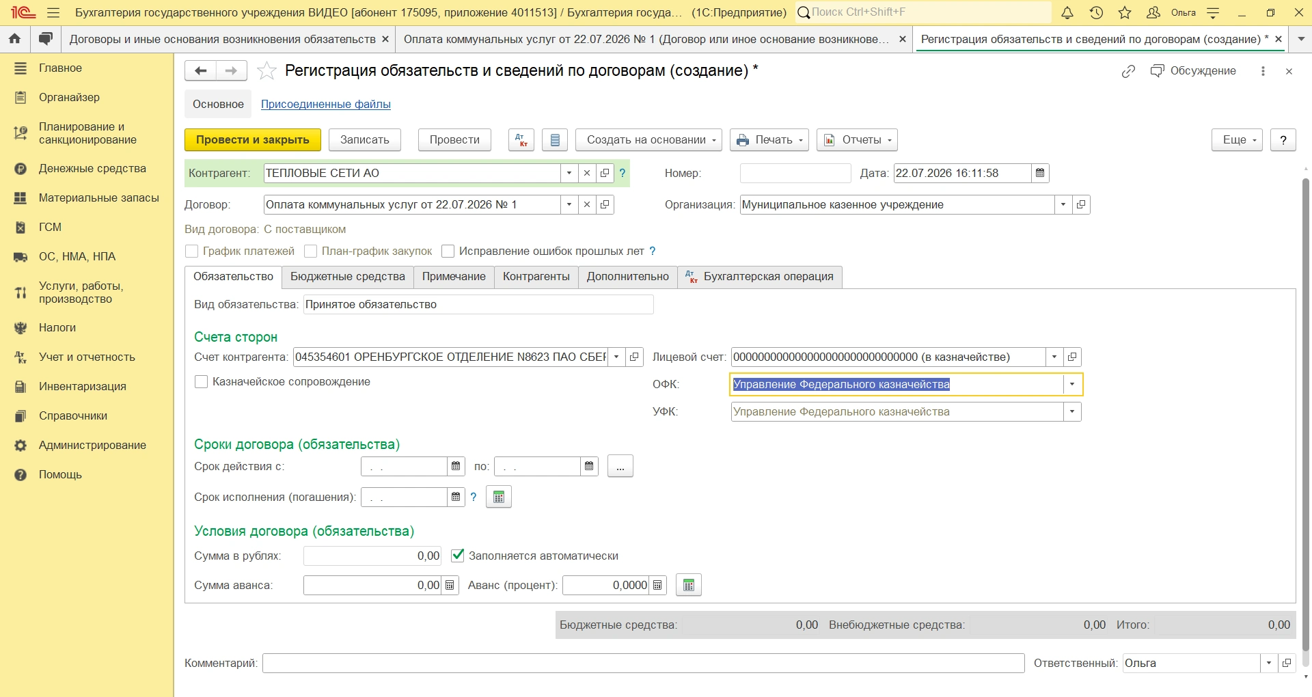Open favorites star in title bar
This screenshot has width=1312, height=697.
pos(1125,12)
